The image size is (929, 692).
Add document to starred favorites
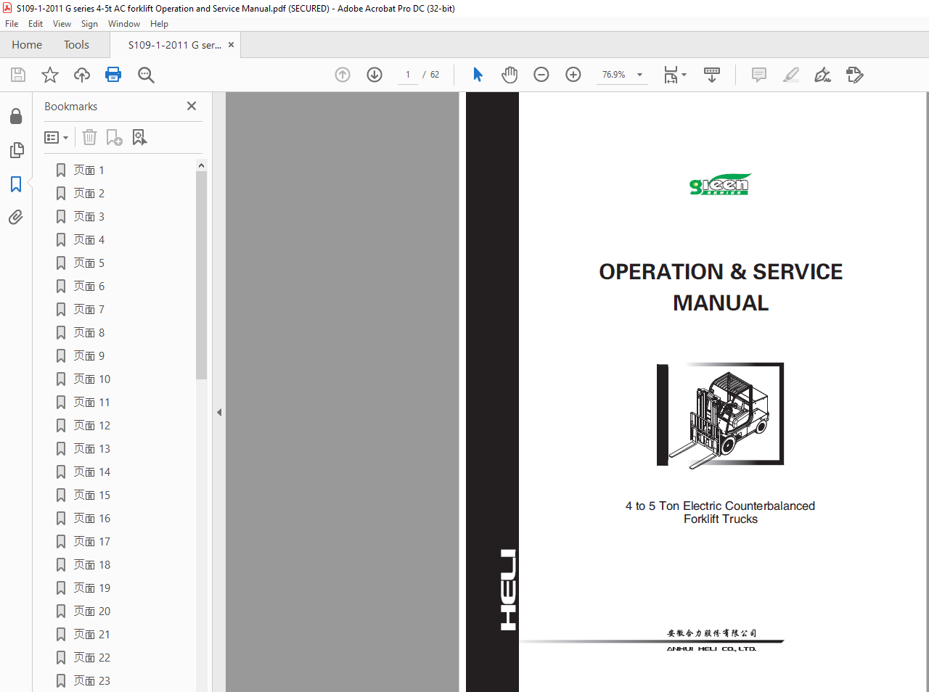[50, 75]
